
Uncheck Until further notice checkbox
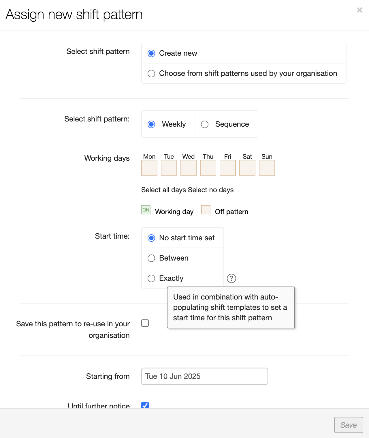pyautogui.click(x=145, y=405)
